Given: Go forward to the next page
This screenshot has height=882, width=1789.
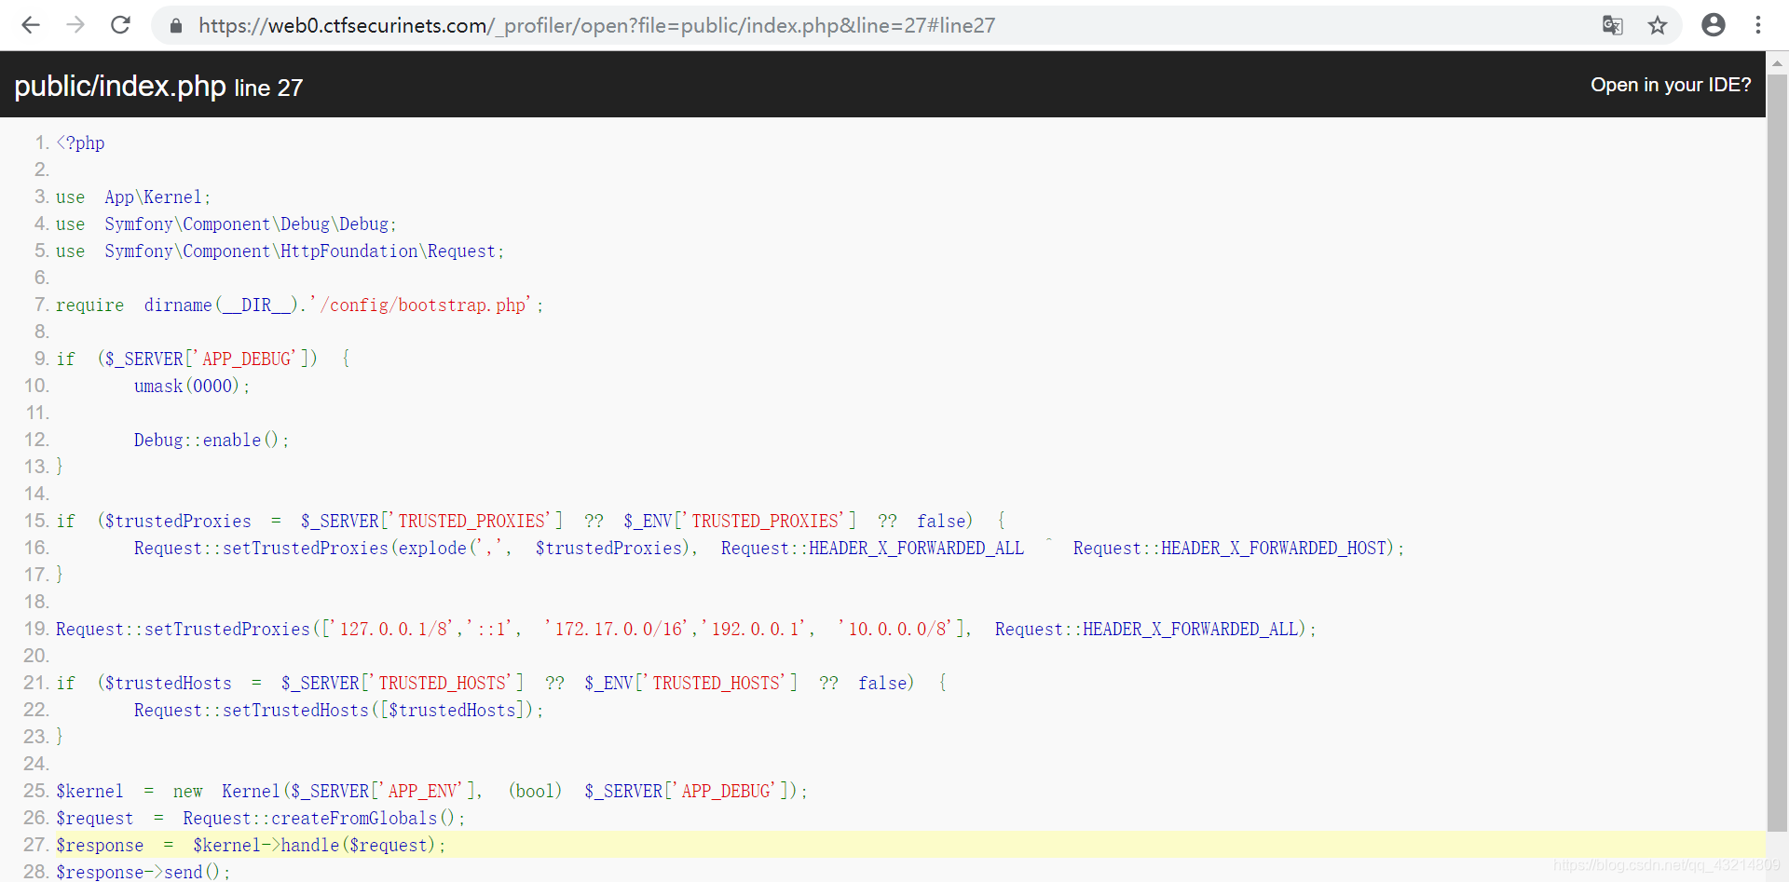Looking at the screenshot, I should point(75,25).
